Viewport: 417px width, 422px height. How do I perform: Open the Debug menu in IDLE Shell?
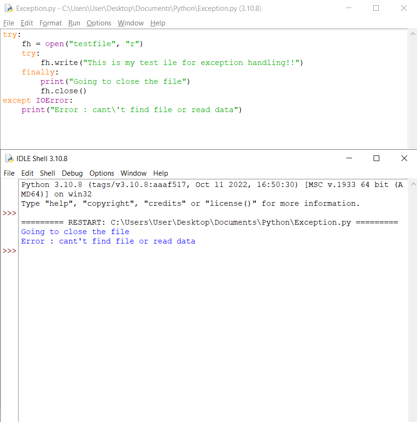point(72,173)
